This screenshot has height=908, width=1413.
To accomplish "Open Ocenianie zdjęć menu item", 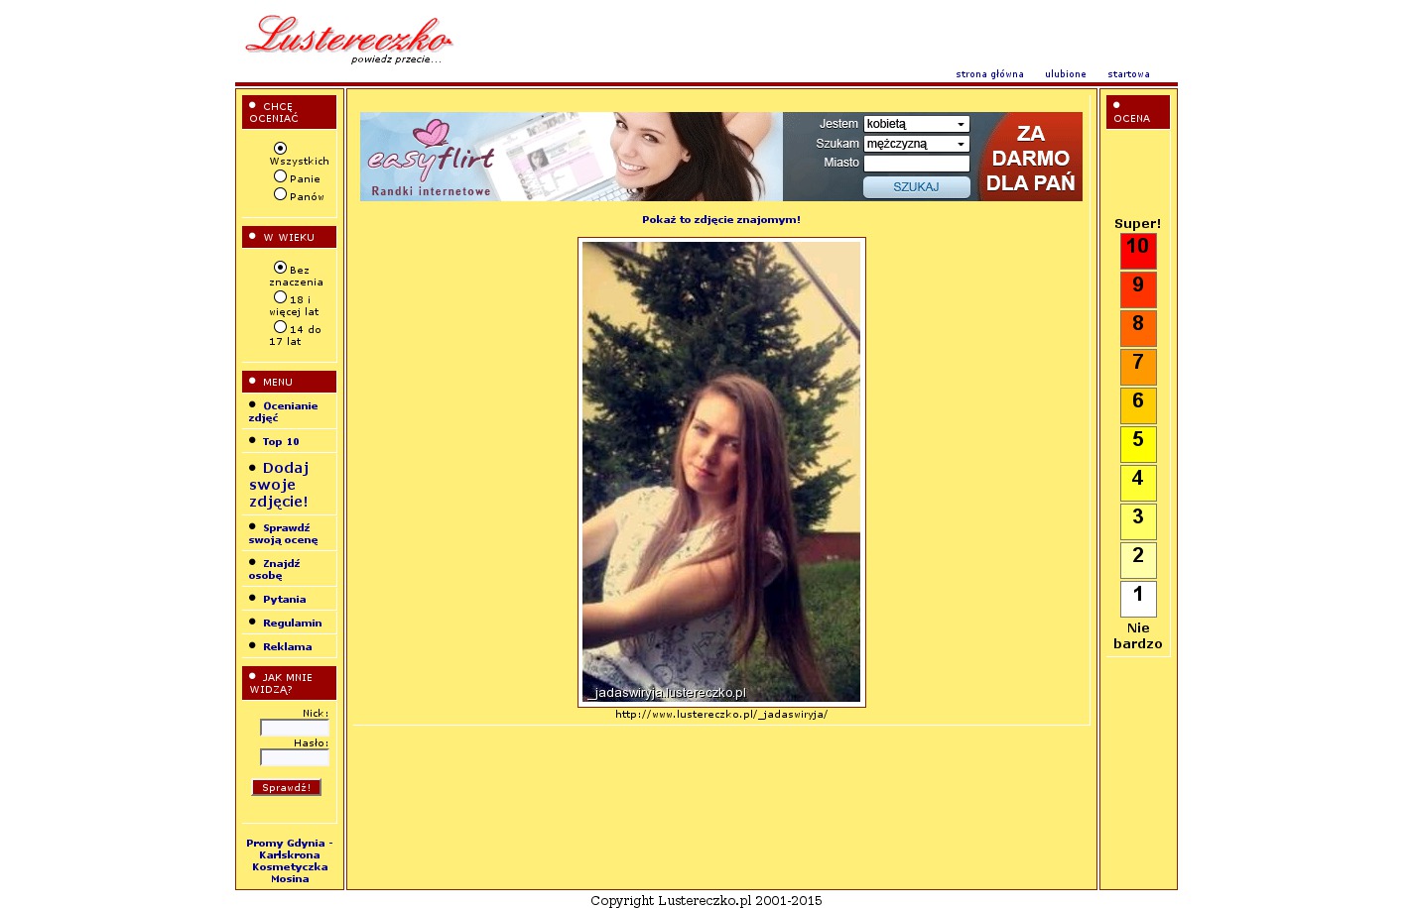I will 284,411.
